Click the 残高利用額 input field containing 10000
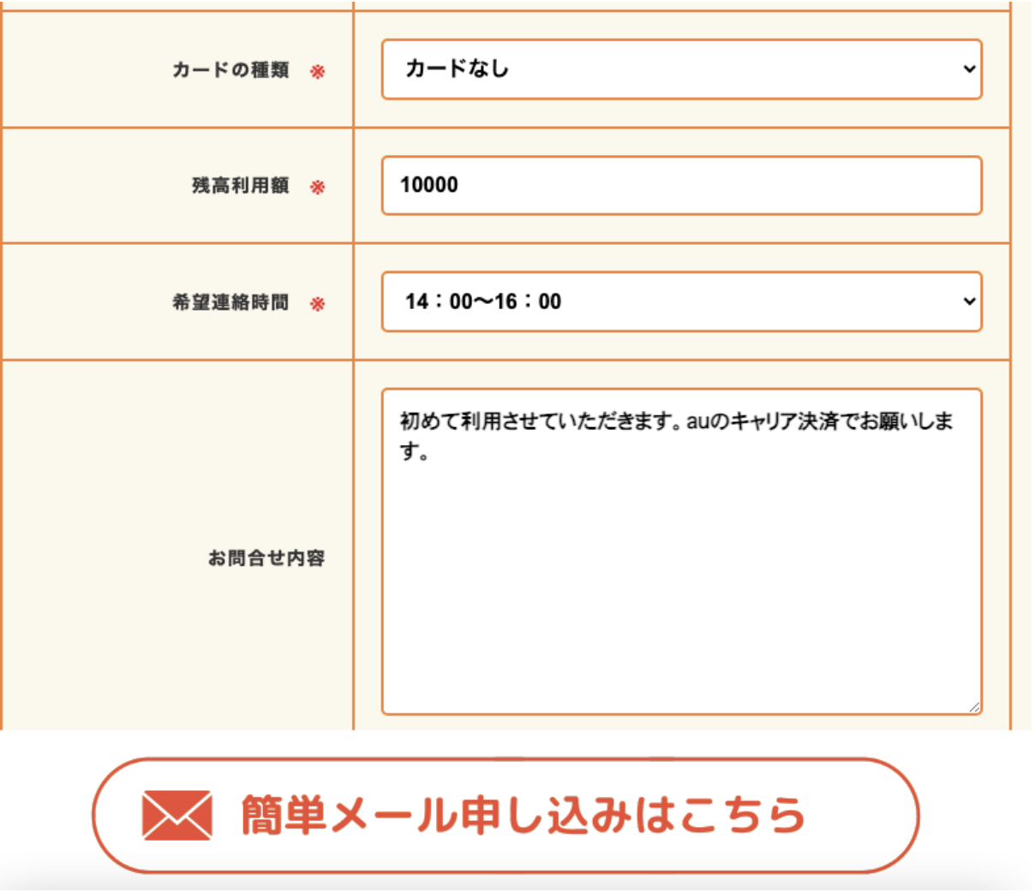Viewport: 1035px width, 892px height. click(x=681, y=185)
